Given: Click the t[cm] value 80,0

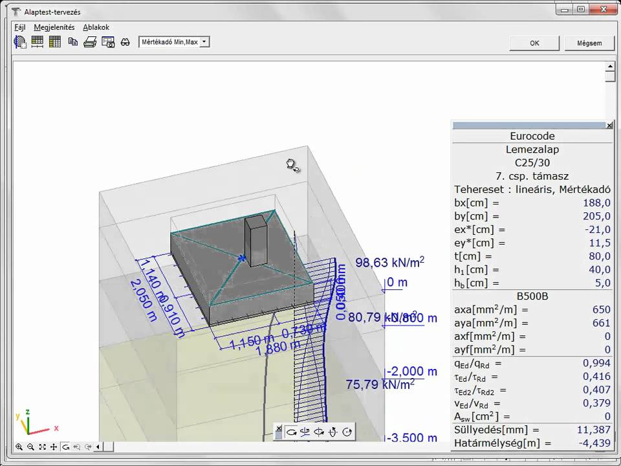Looking at the screenshot, I should pyautogui.click(x=599, y=256).
